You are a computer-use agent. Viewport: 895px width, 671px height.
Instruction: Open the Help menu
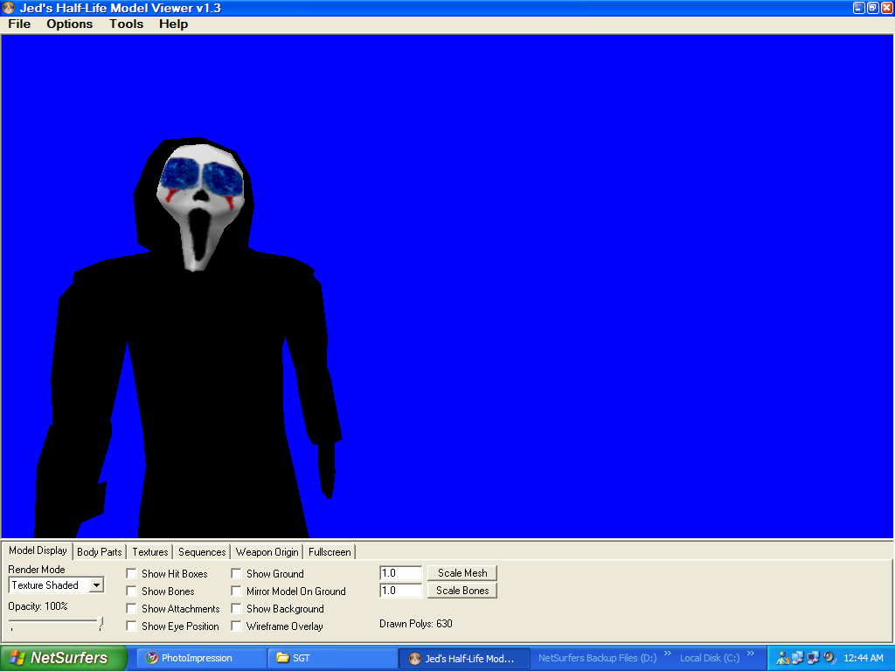(x=174, y=24)
